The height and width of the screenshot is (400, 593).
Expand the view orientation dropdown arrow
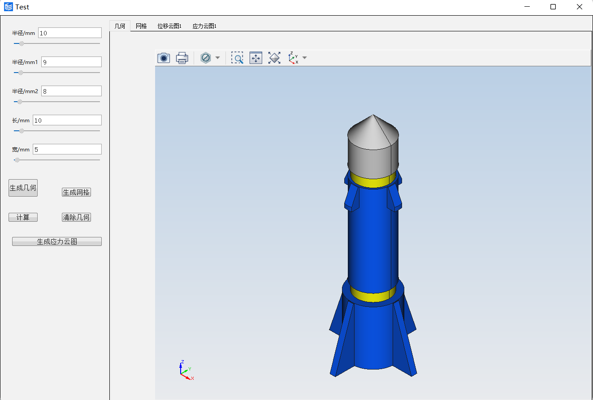pos(305,58)
